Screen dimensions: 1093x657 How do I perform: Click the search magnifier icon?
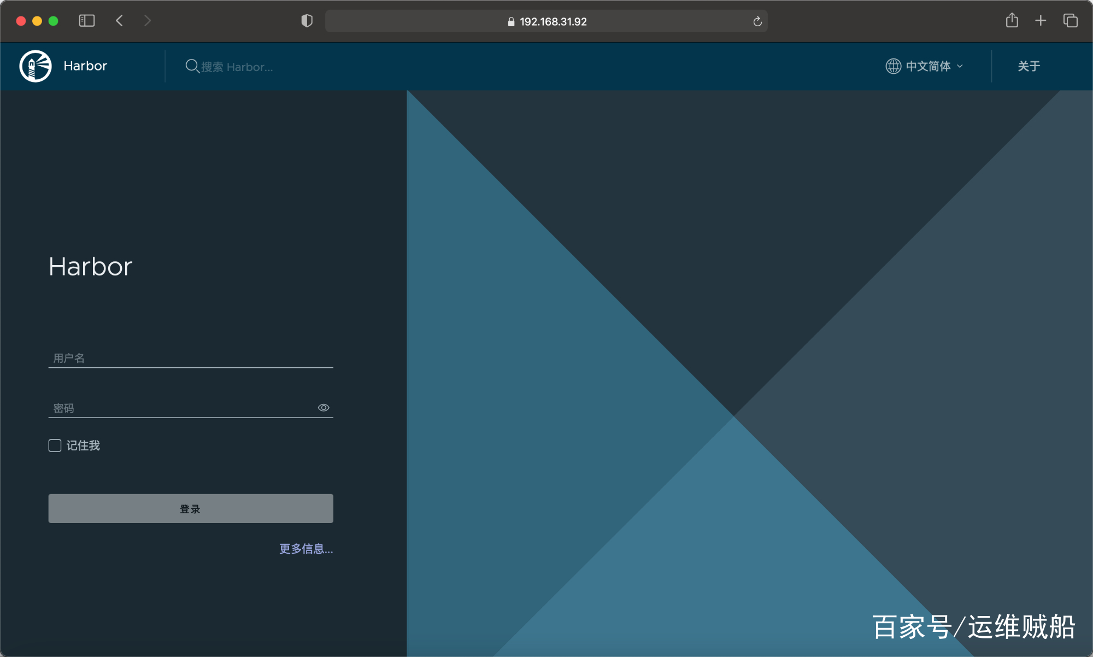(x=192, y=66)
